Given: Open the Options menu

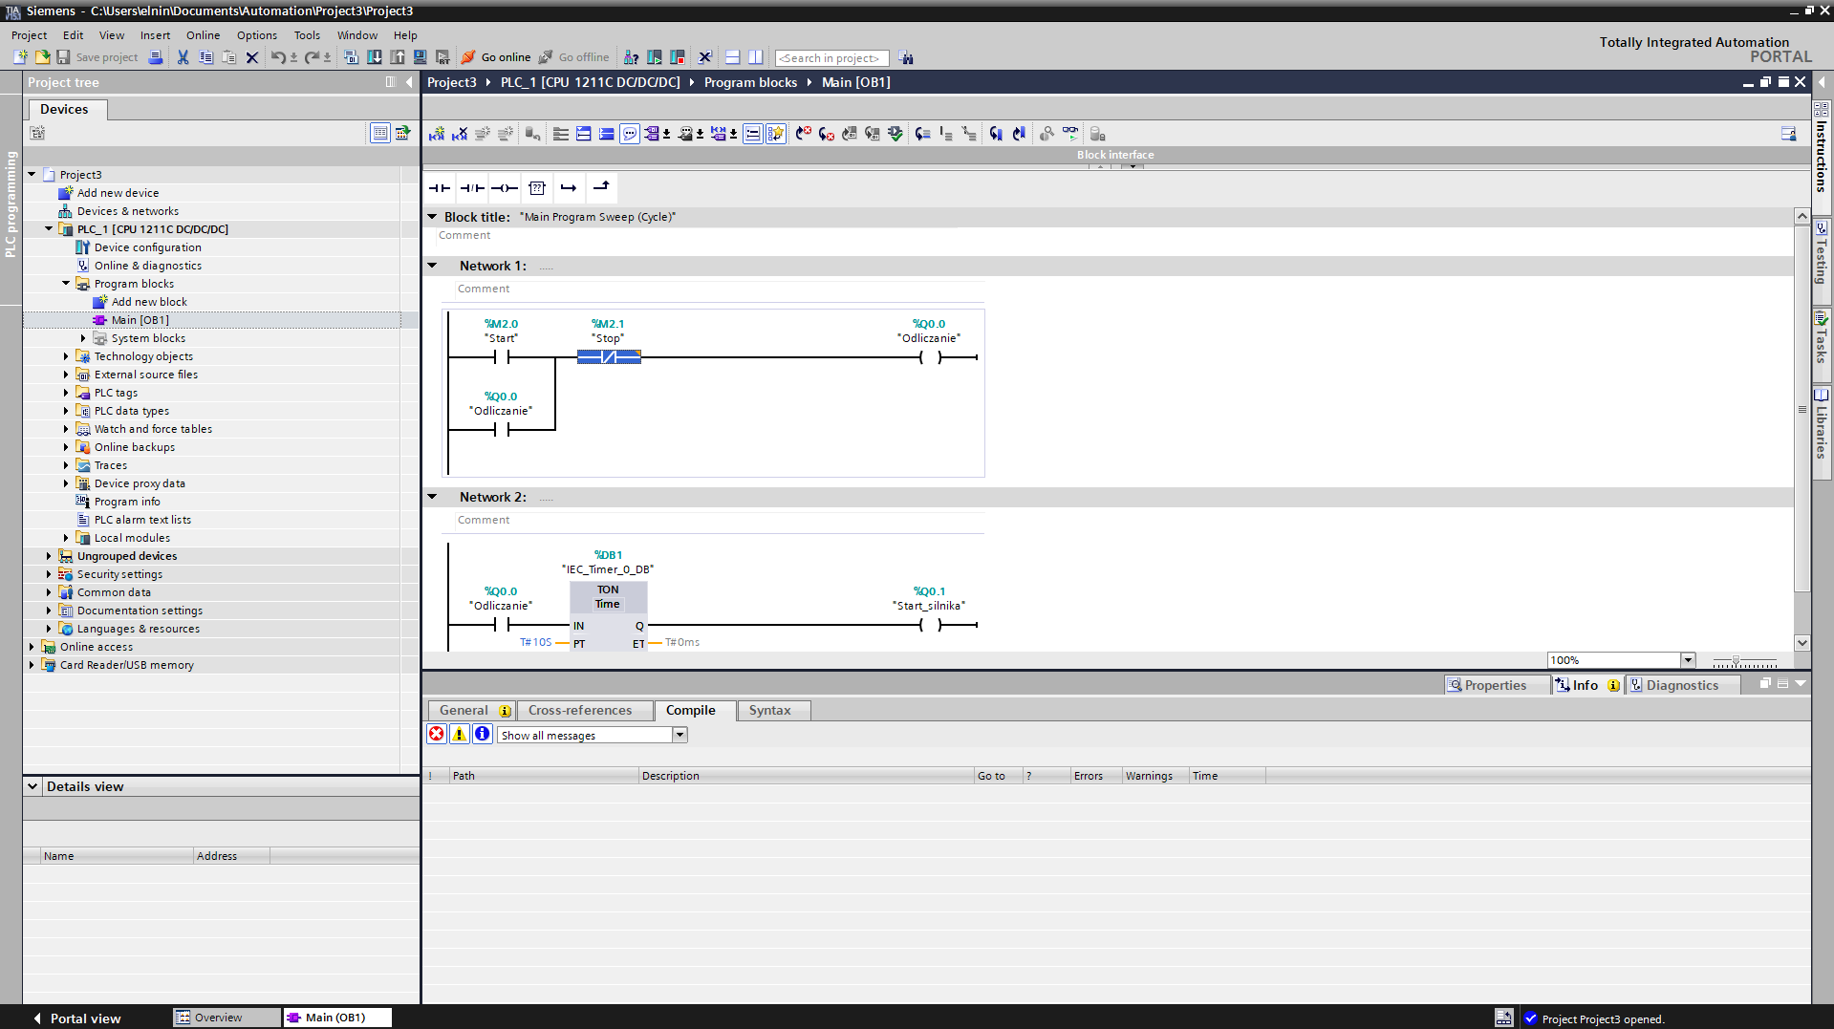Looking at the screenshot, I should pos(256,35).
